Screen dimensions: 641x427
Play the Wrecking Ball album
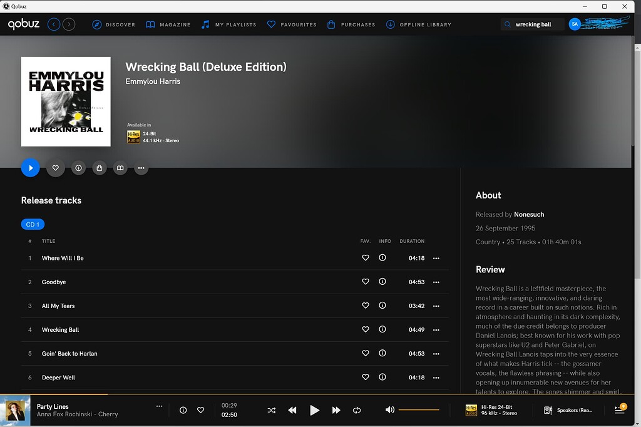pyautogui.click(x=30, y=168)
